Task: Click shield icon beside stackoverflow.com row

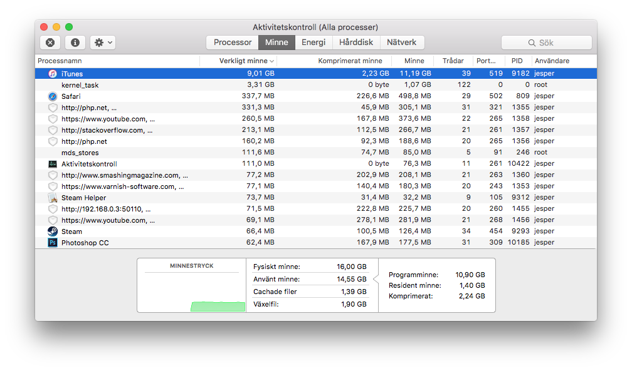Action: (x=53, y=130)
